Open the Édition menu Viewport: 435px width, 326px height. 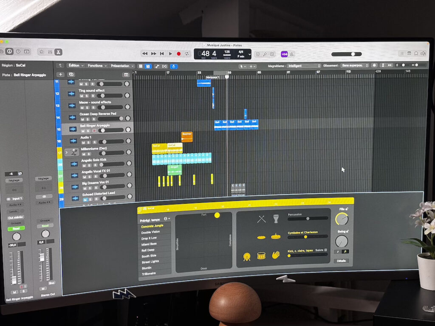point(76,66)
